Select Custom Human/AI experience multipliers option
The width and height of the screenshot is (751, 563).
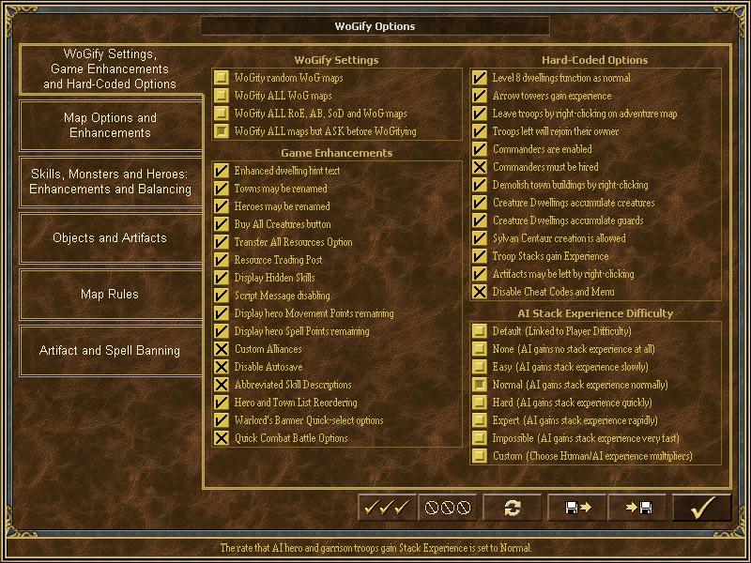[x=480, y=456]
